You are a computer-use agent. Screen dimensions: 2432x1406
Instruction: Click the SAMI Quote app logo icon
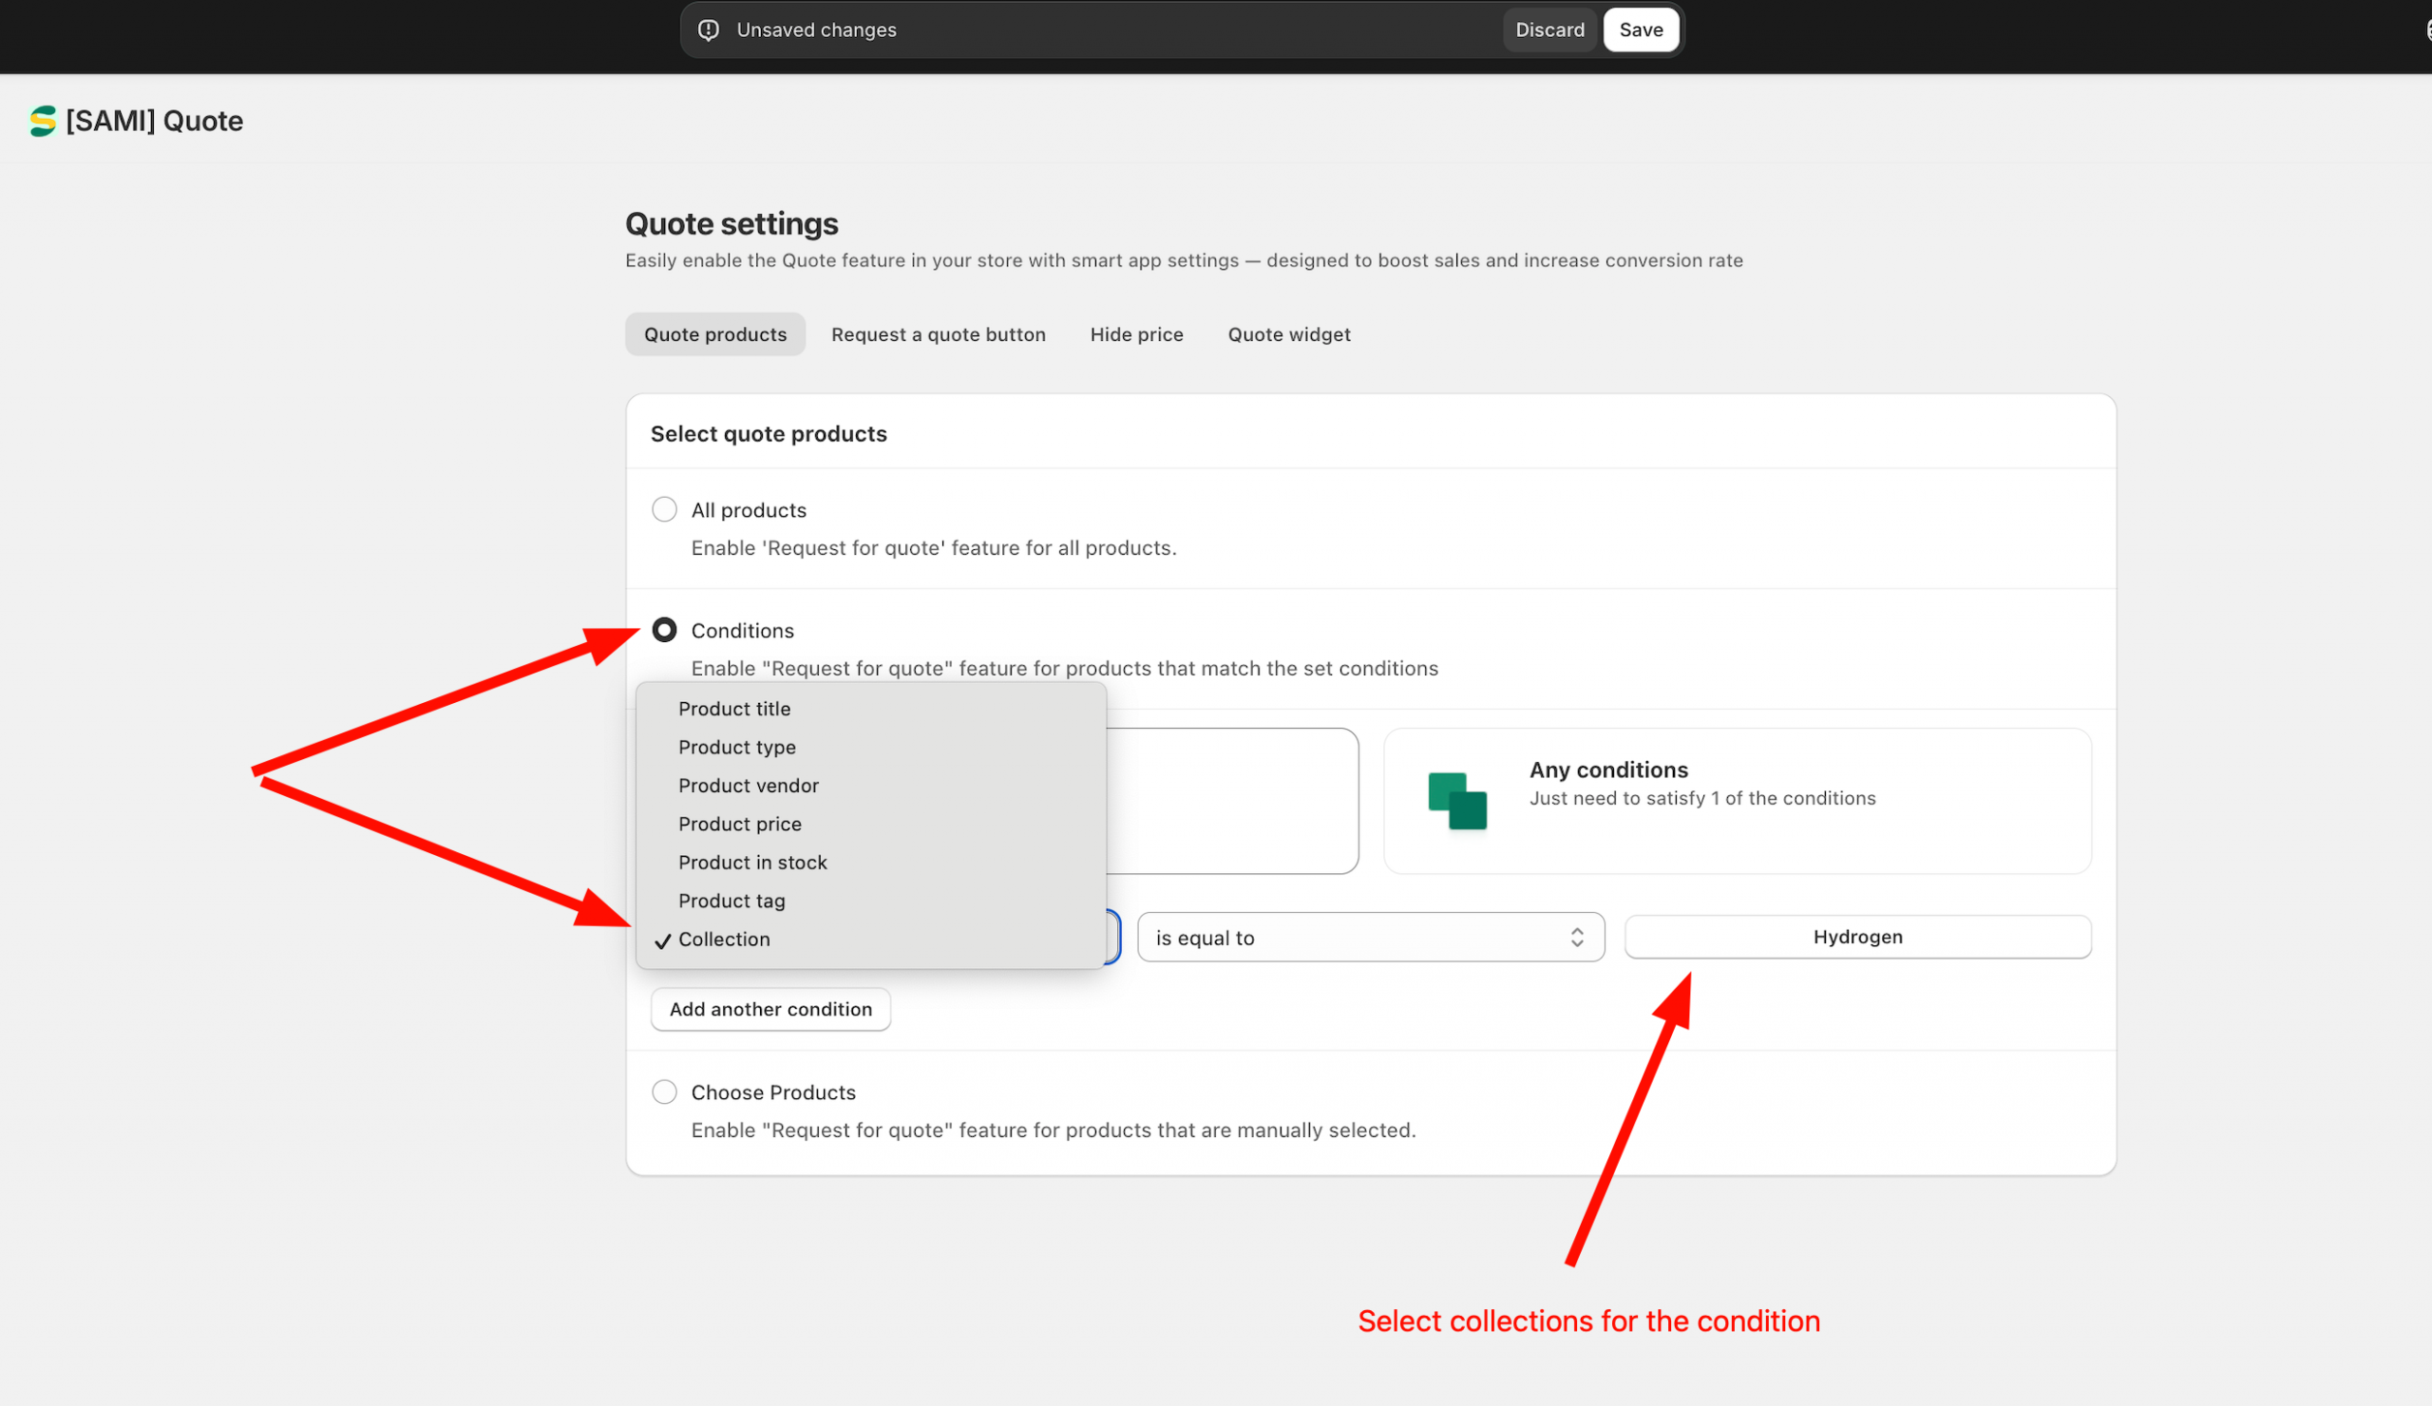[x=43, y=121]
